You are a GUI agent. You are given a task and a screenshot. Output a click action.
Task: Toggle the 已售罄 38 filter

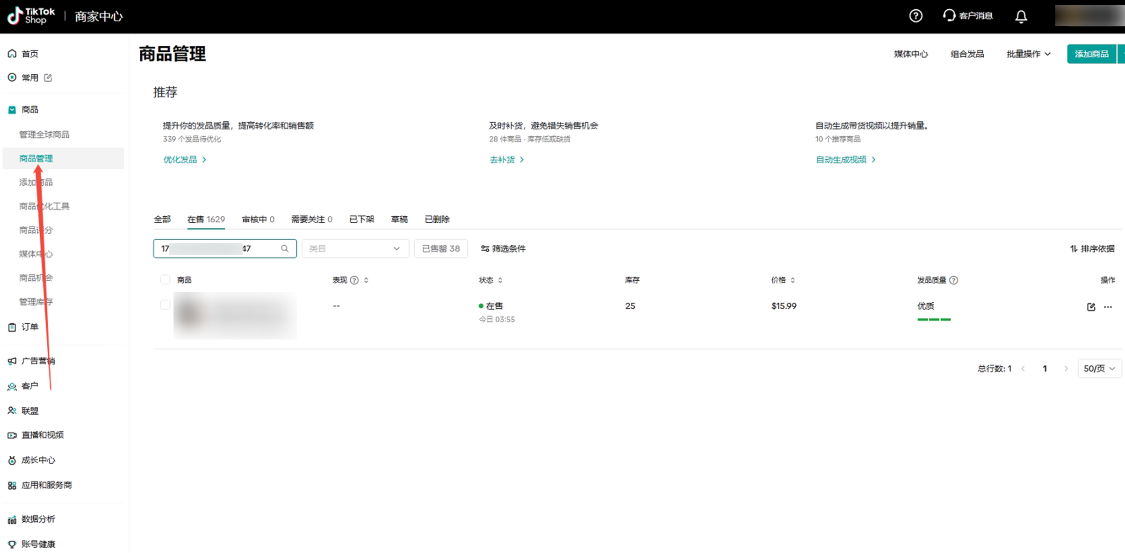[x=440, y=248]
